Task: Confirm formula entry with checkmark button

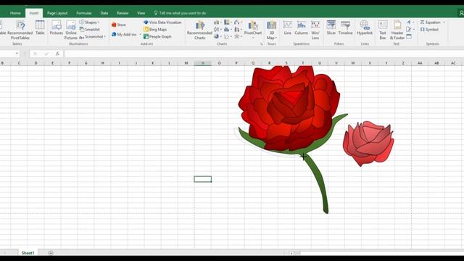Action: click(46, 54)
